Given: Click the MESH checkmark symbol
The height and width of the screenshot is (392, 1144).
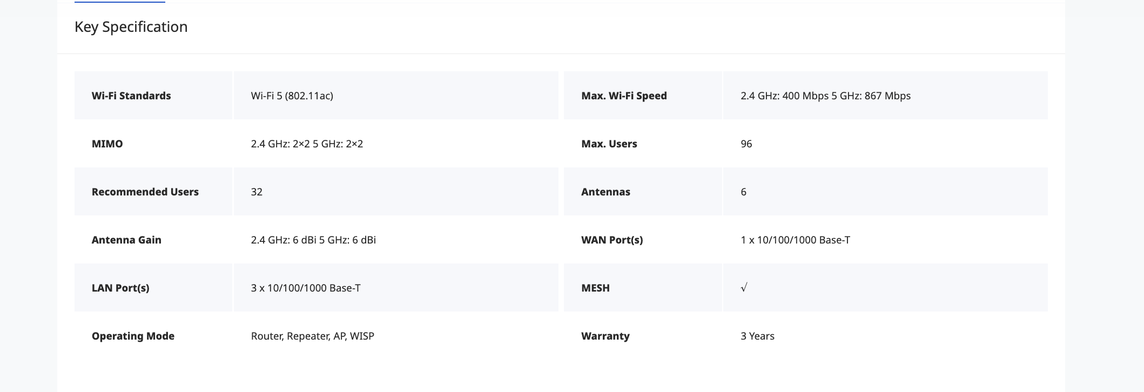Looking at the screenshot, I should point(744,288).
